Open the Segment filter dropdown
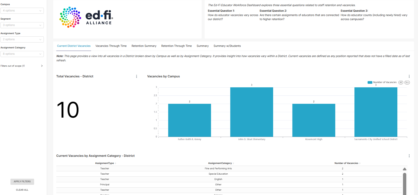This screenshot has width=418, height=195. 22,25
